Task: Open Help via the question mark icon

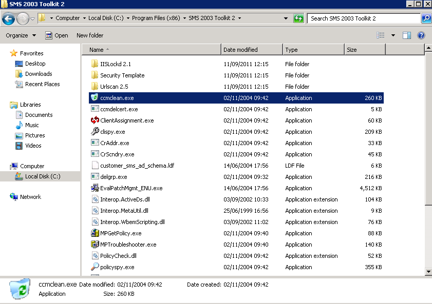Action: coord(421,35)
